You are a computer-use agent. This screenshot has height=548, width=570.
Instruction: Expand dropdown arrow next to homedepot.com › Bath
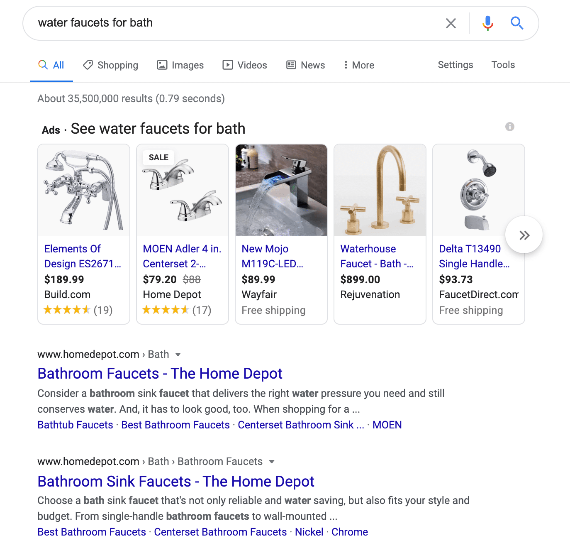[178, 355]
